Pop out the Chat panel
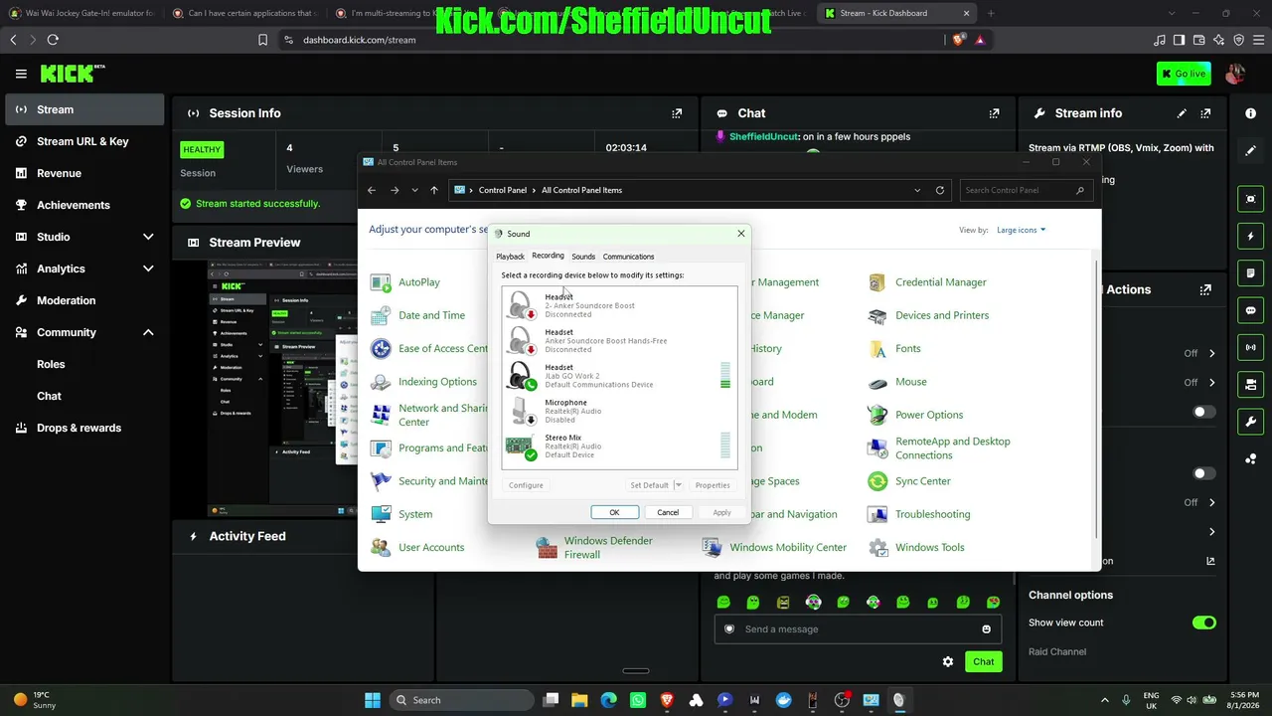 (994, 113)
